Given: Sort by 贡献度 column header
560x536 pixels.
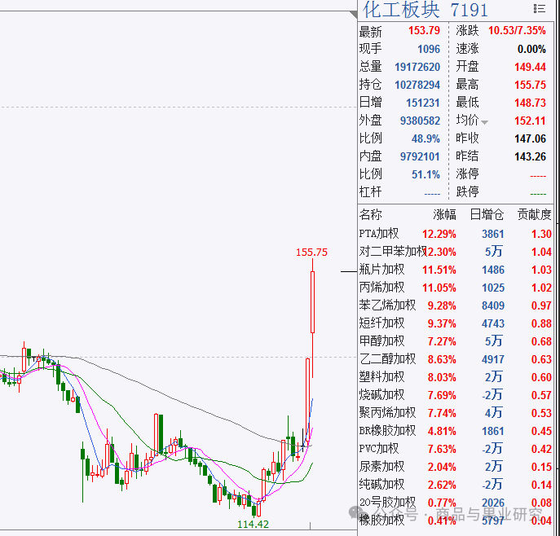Looking at the screenshot, I should (x=534, y=214).
